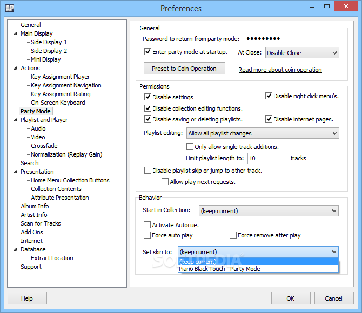
Task: Click the party mode password field
Action: click(292, 38)
